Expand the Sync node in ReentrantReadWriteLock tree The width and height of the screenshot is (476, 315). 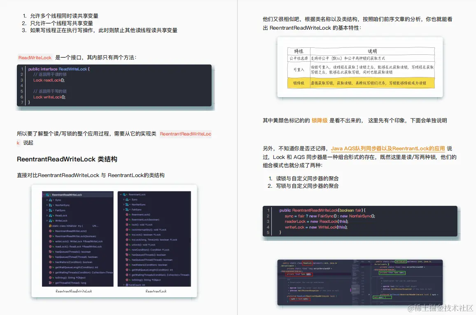coord(47,200)
